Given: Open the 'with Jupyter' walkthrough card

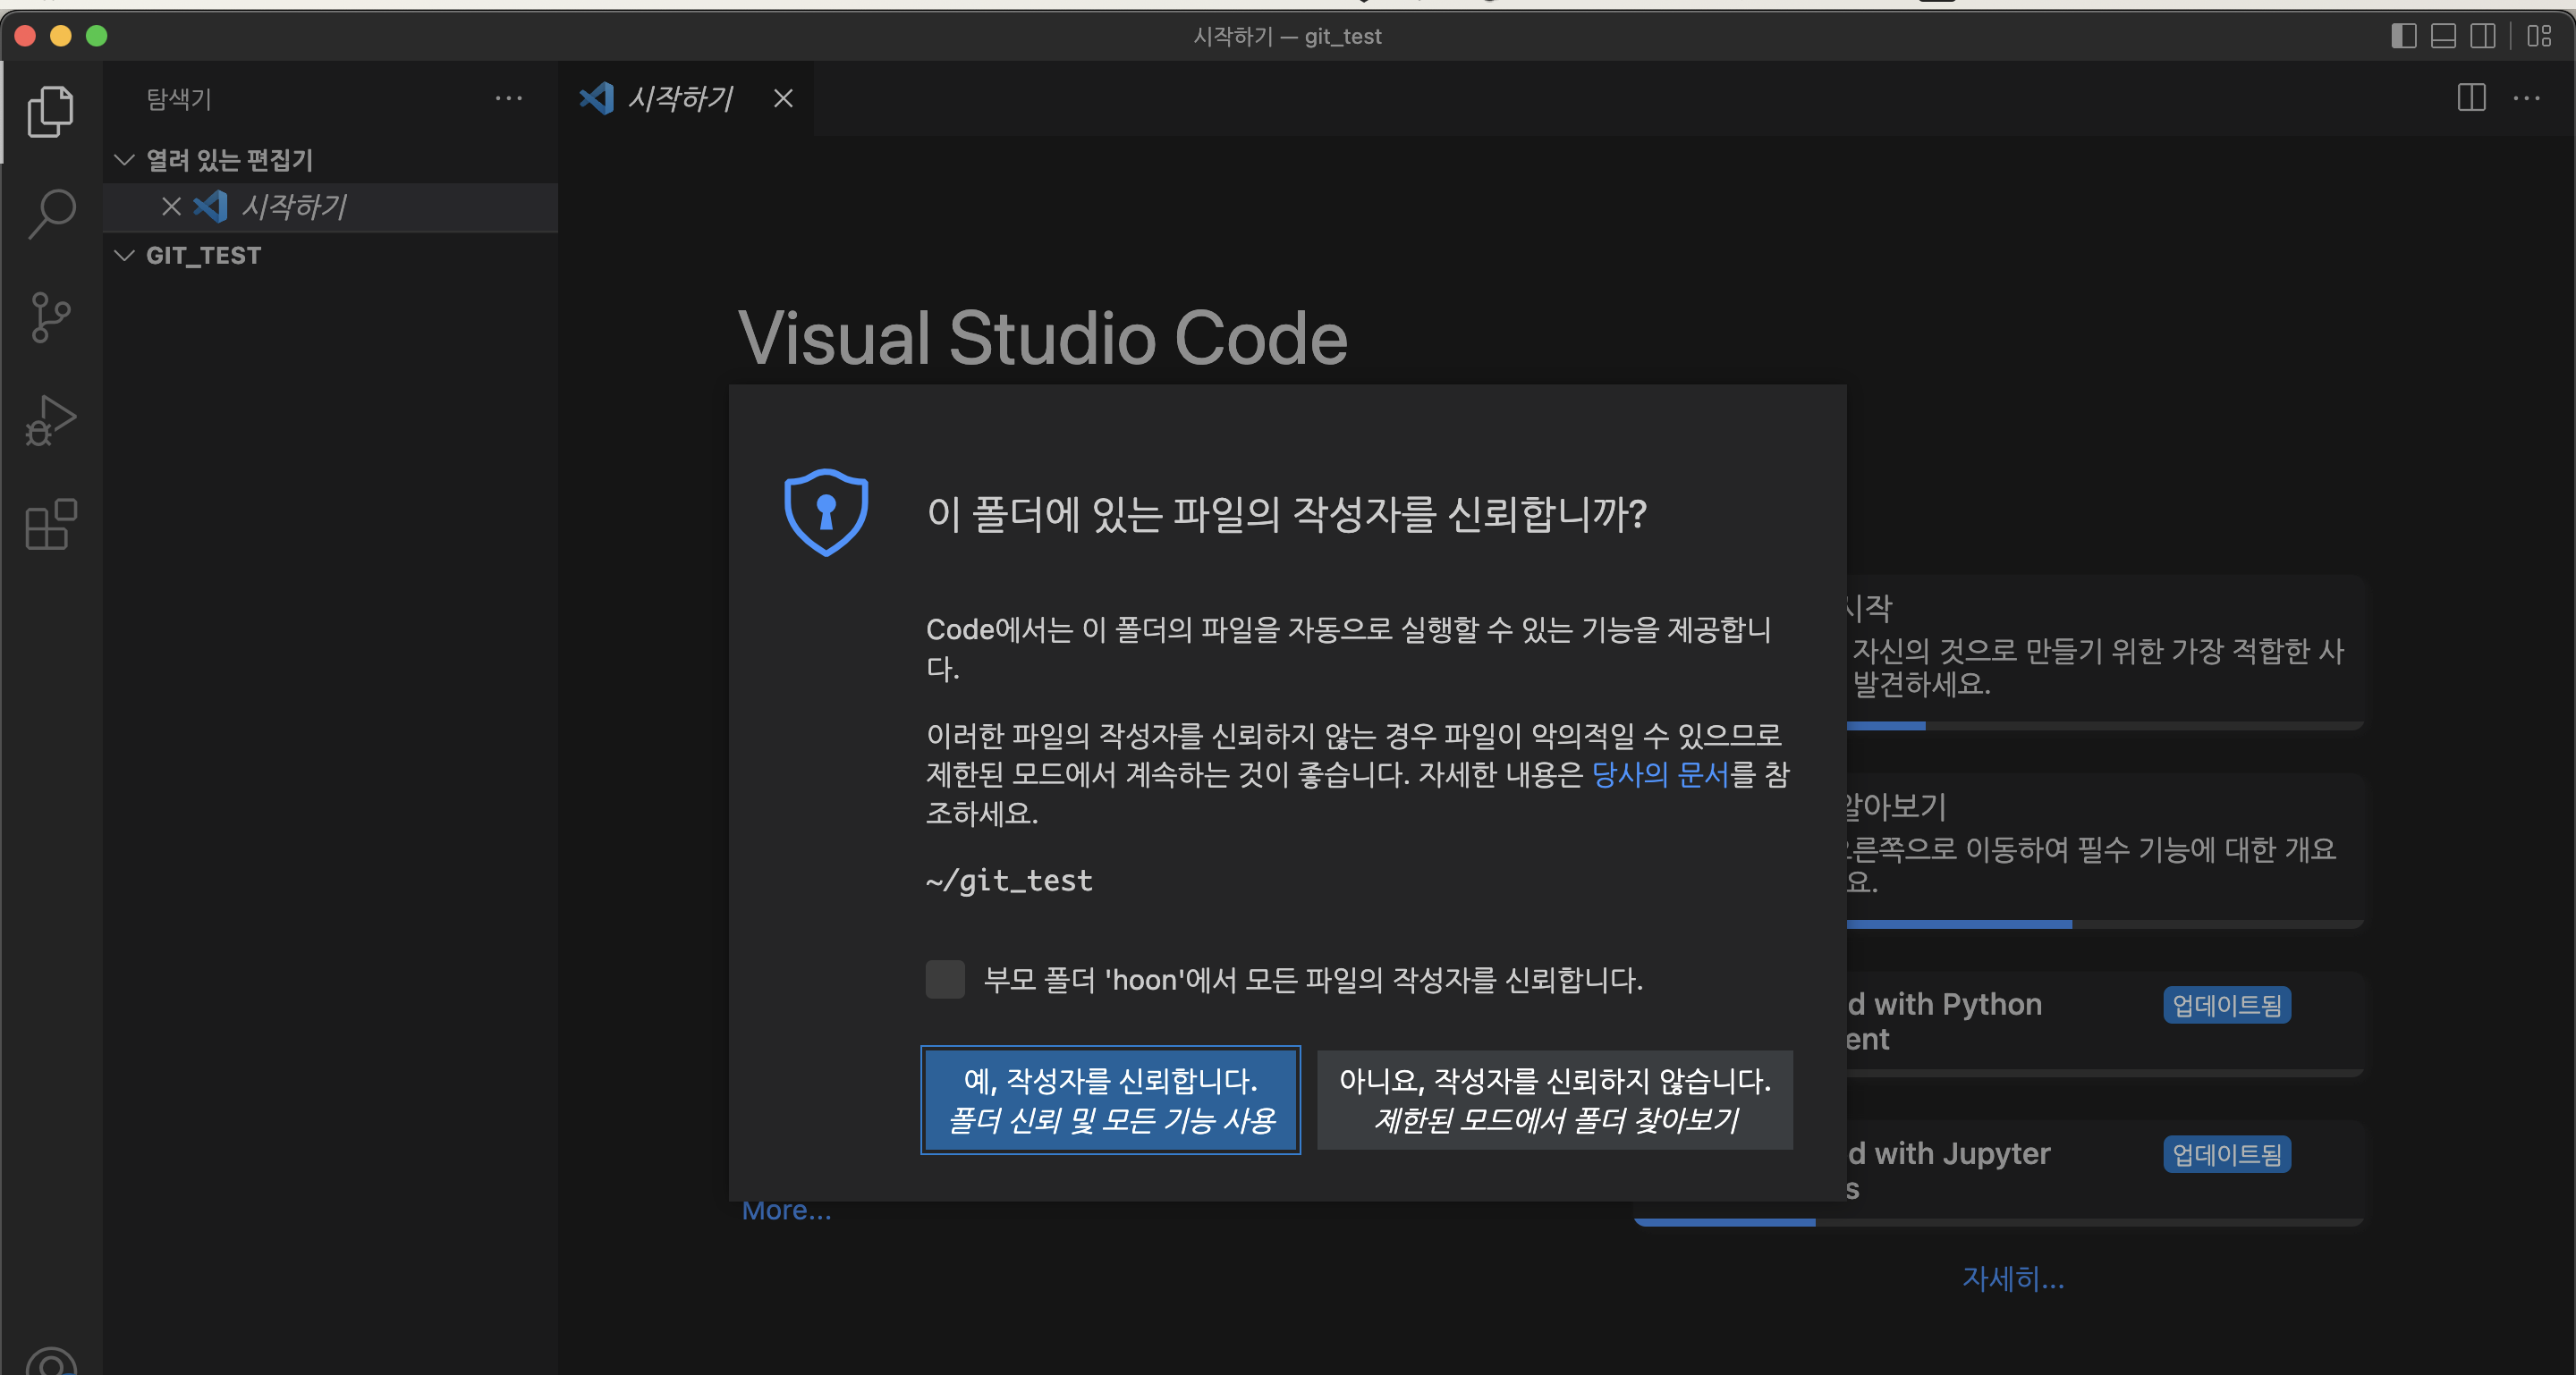Looking at the screenshot, I should point(2105,1172).
